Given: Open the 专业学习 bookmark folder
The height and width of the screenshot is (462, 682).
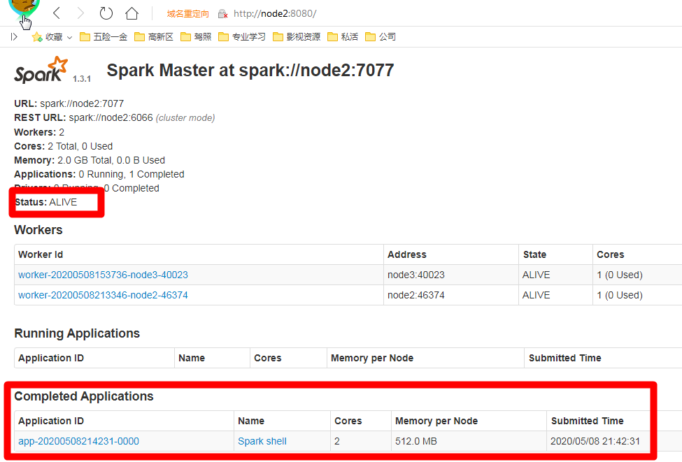Looking at the screenshot, I should [242, 37].
